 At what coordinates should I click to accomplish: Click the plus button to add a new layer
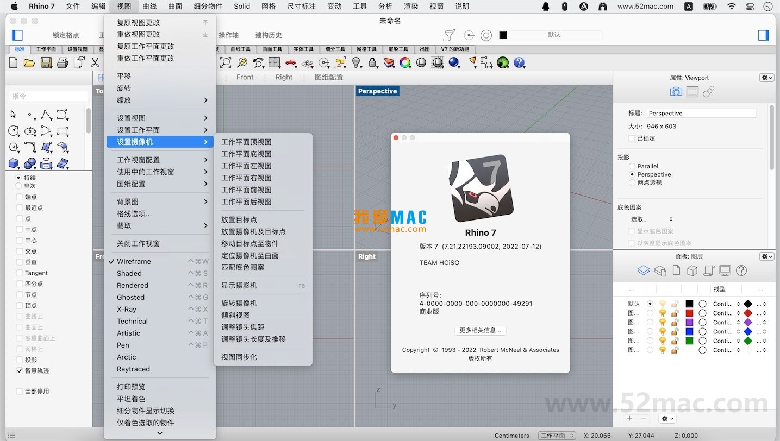tap(629, 418)
